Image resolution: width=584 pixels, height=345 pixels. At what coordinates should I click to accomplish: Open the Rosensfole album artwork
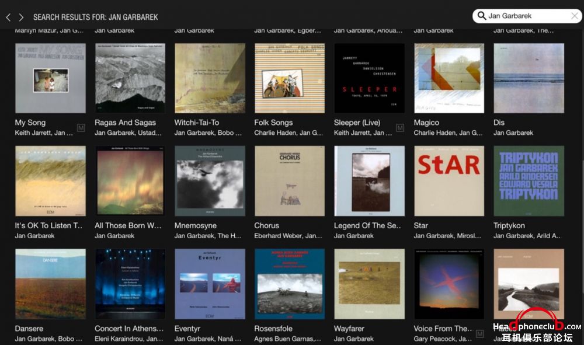[x=290, y=284]
